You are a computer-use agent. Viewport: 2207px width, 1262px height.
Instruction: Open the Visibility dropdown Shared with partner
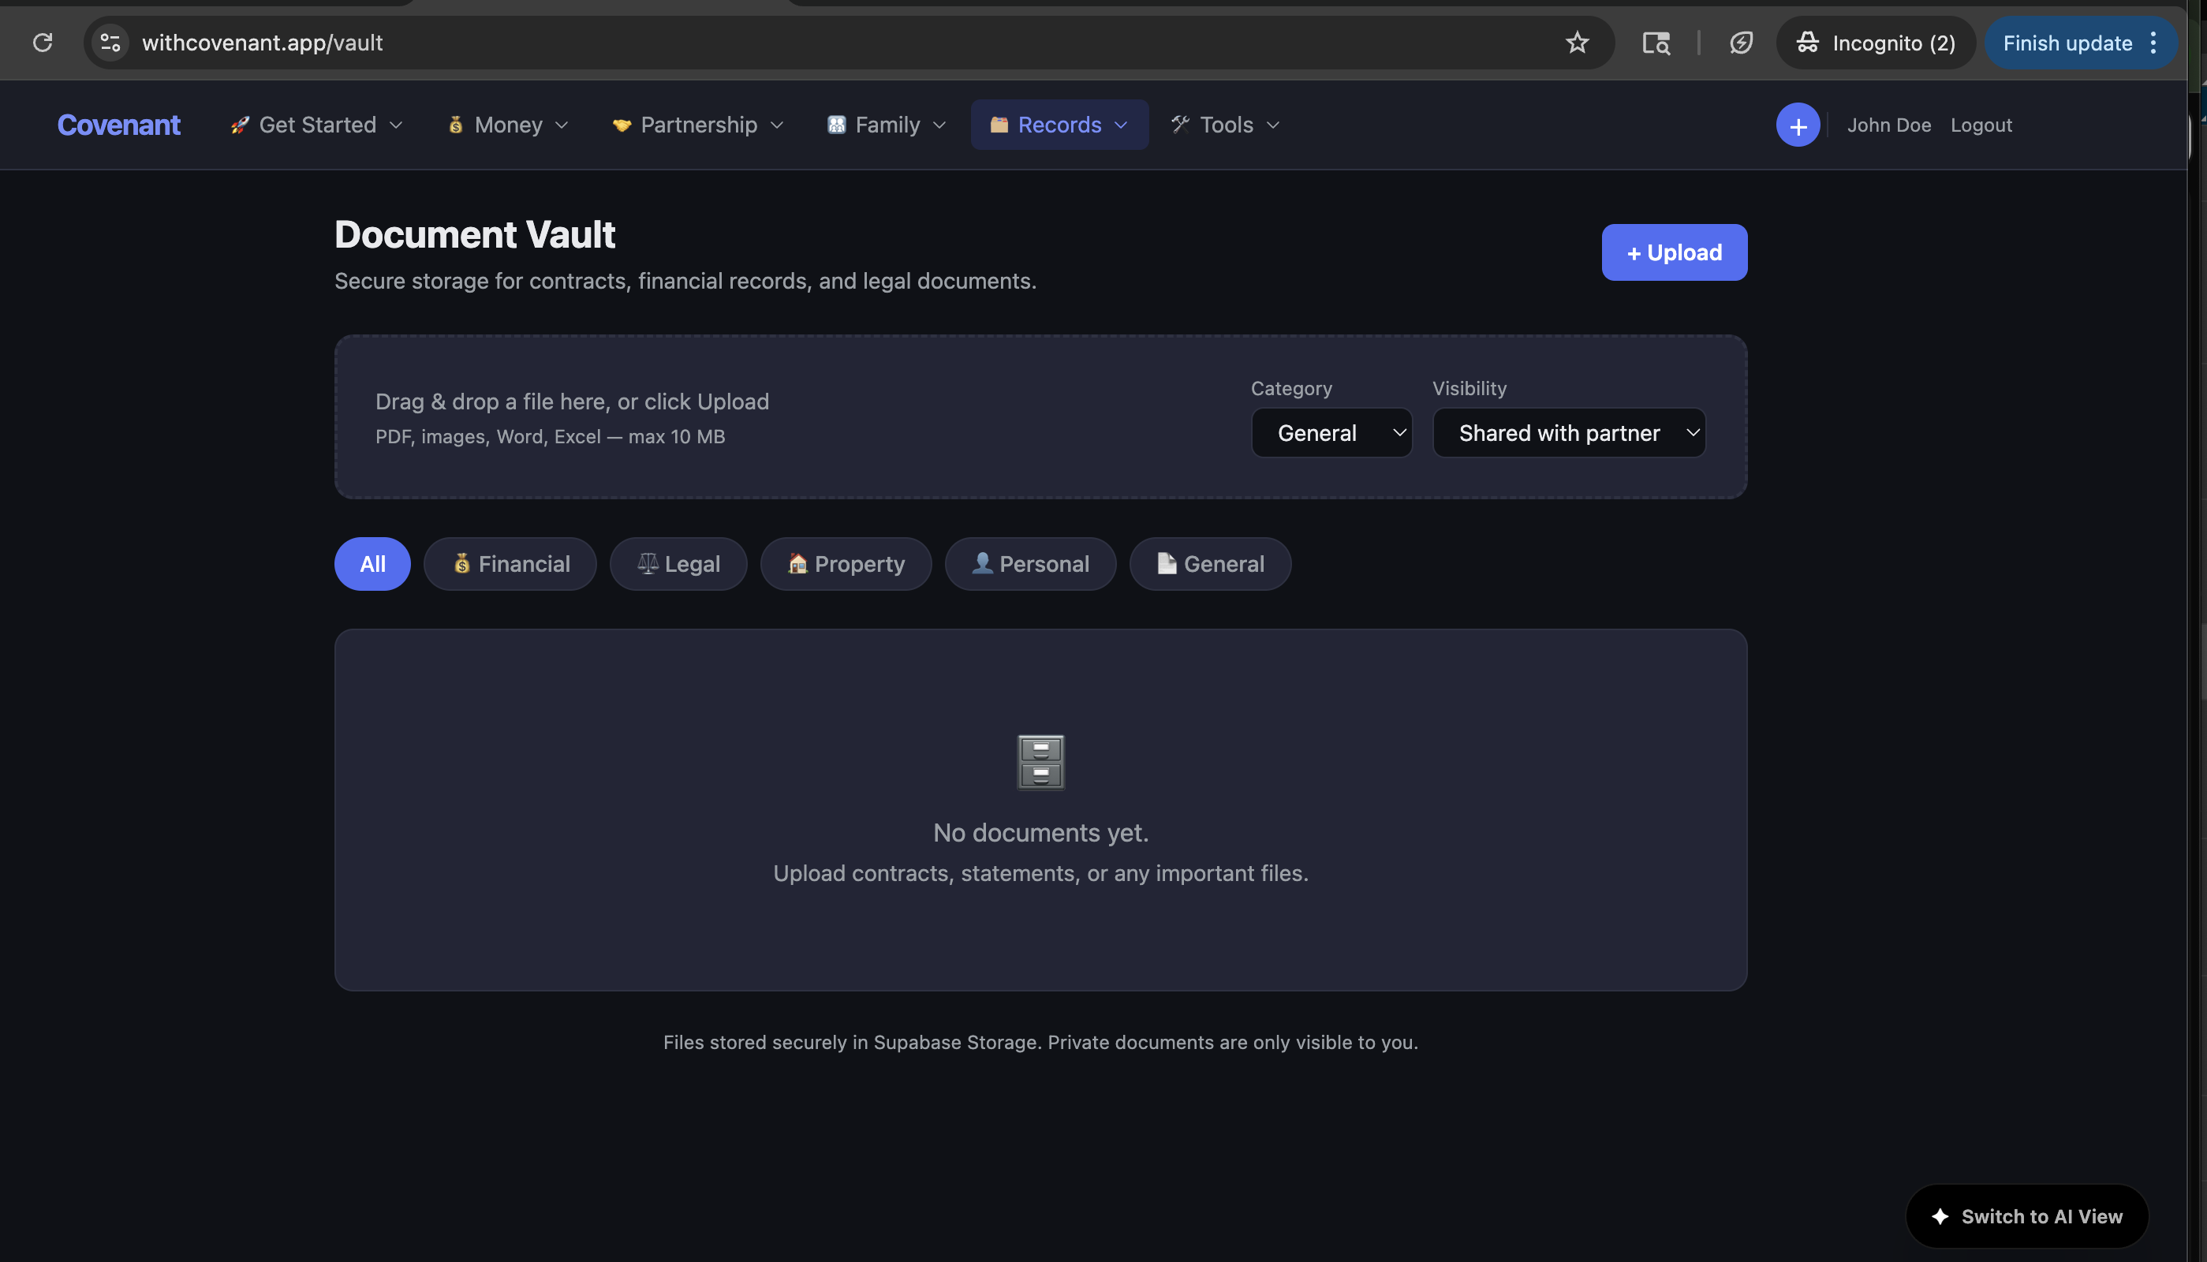click(1568, 431)
